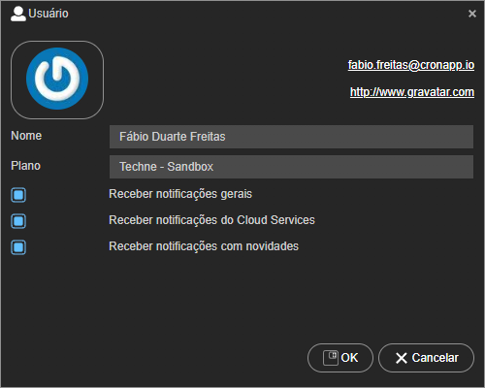Click the X icon inside the Cancelar button

[x=402, y=358]
